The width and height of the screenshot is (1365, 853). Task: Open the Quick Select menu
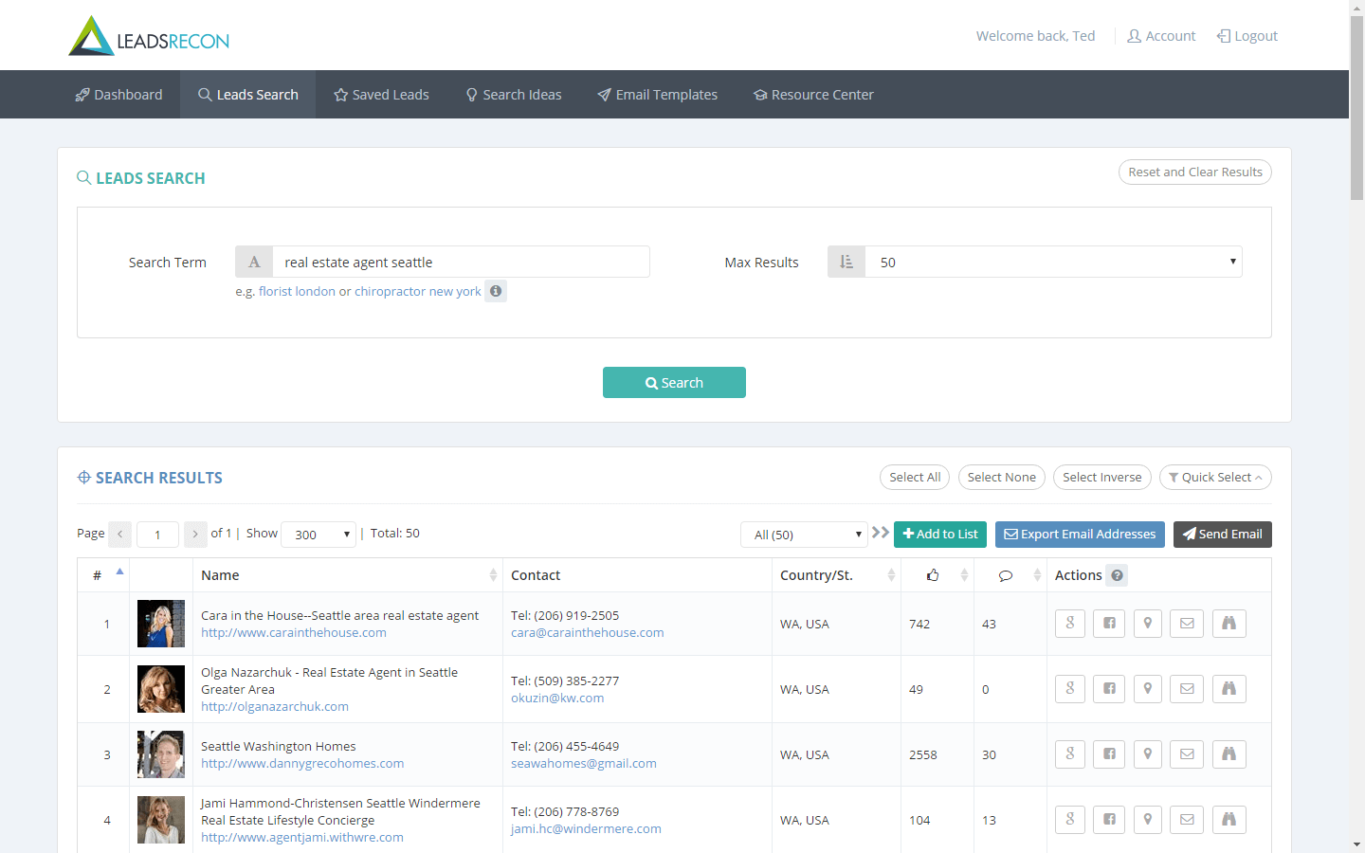point(1215,478)
